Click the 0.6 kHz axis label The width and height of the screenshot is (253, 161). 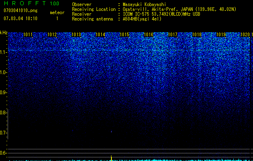point(3,153)
